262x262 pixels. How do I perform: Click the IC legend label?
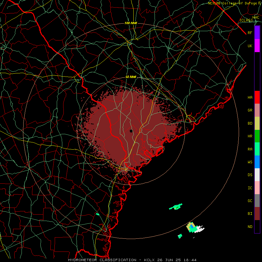[250, 188]
